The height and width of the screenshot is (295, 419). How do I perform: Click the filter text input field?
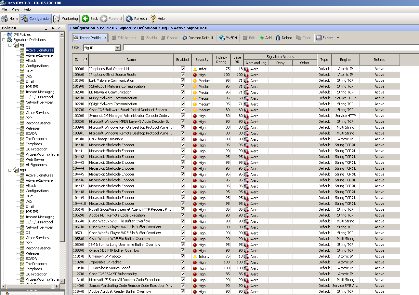(x=271, y=48)
